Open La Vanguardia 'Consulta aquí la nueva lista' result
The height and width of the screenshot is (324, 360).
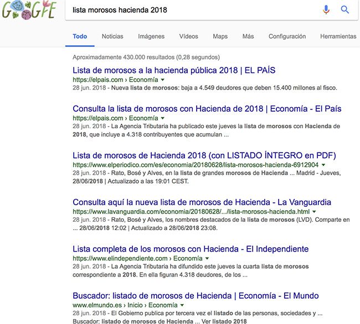point(202,202)
